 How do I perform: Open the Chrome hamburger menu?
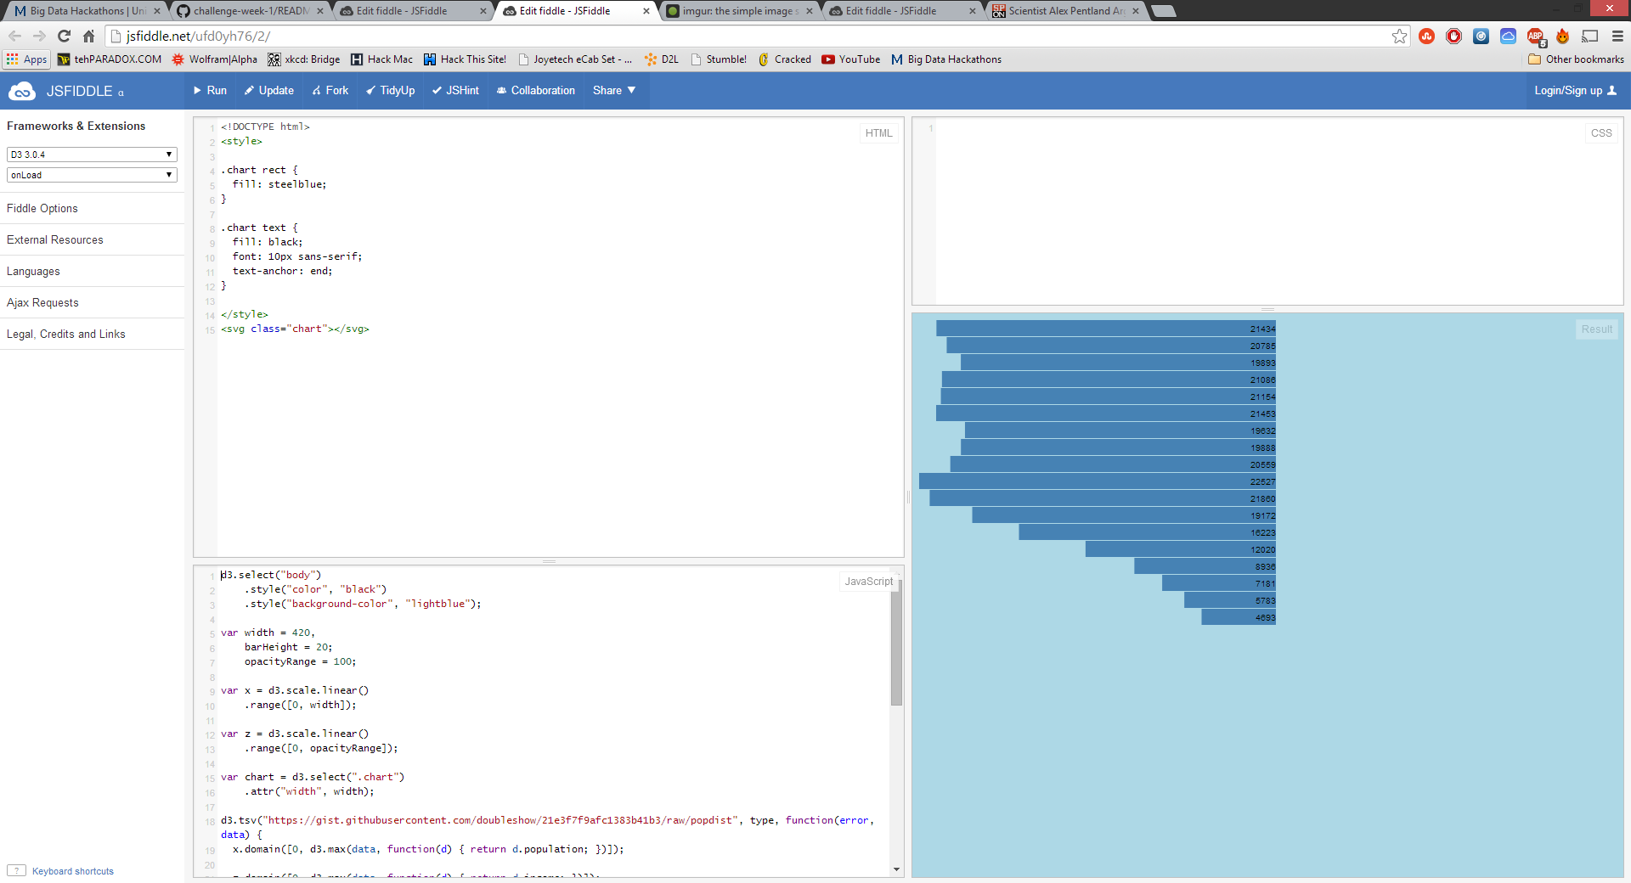coord(1617,36)
